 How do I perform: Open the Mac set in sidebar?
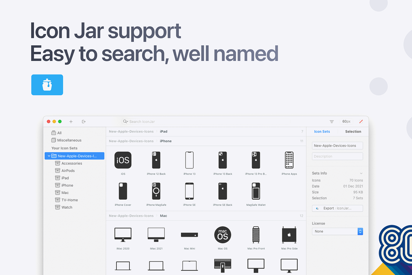pos(62,193)
